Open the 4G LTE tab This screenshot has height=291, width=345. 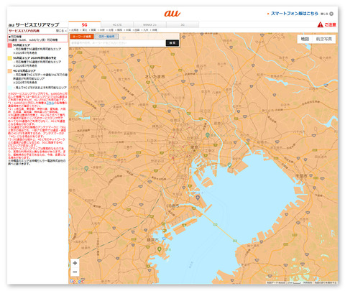tap(117, 24)
